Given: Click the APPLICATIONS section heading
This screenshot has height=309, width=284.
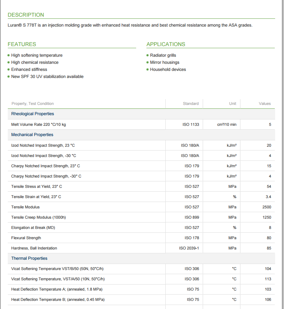Looking at the screenshot, I should pos(166,44).
